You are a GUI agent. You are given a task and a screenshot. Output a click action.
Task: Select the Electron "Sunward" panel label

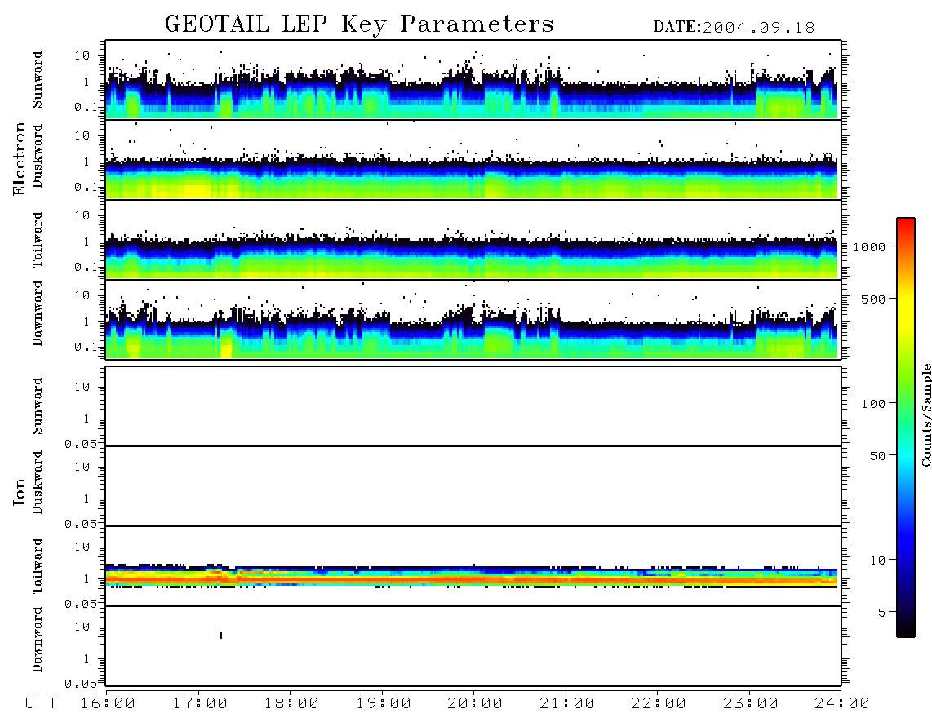[38, 80]
